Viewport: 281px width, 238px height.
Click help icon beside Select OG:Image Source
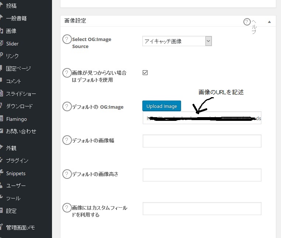pos(67,39)
